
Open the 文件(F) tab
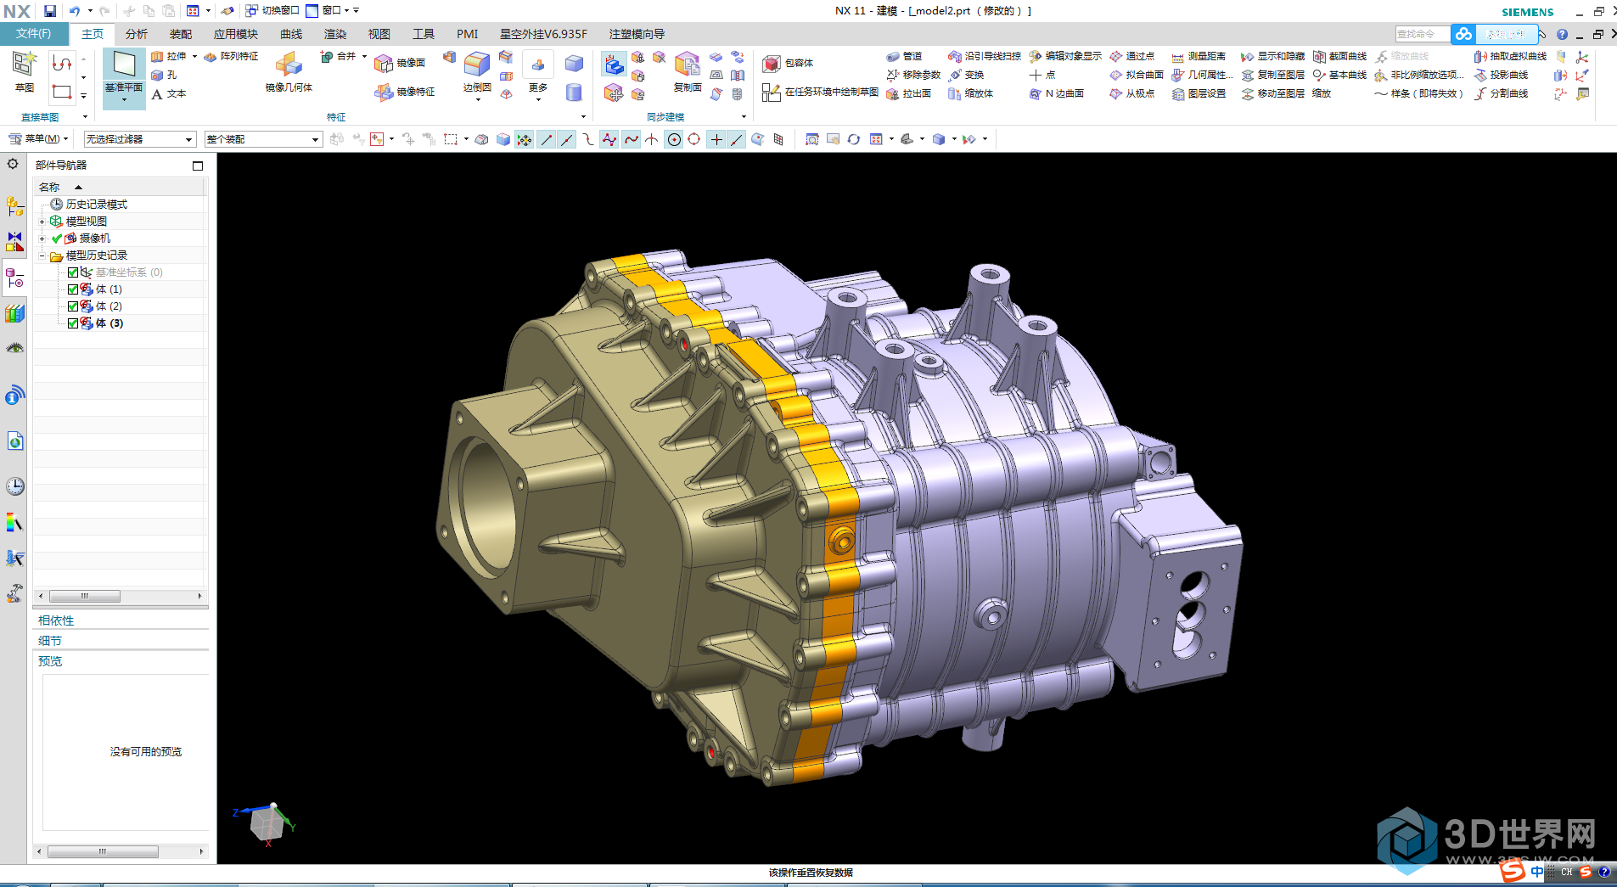coord(34,34)
